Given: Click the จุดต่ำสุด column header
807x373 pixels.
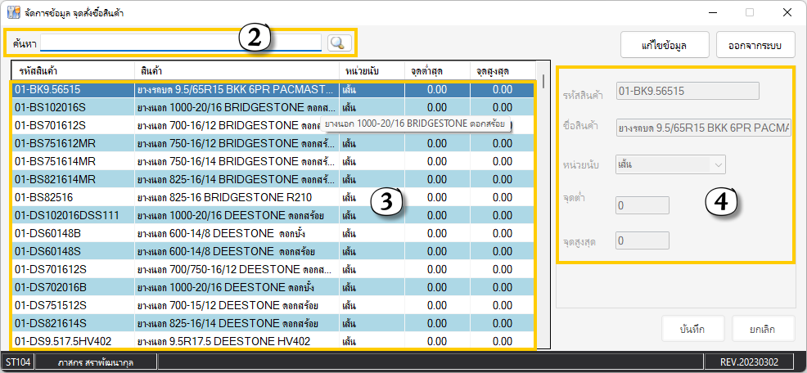Looking at the screenshot, I should [436, 70].
